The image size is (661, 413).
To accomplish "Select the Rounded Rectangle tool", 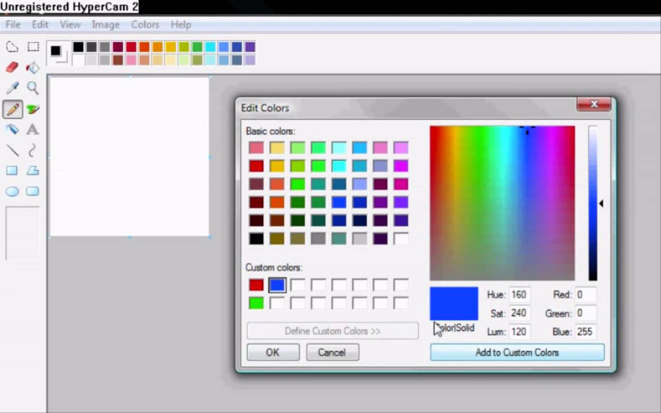I will 33,192.
